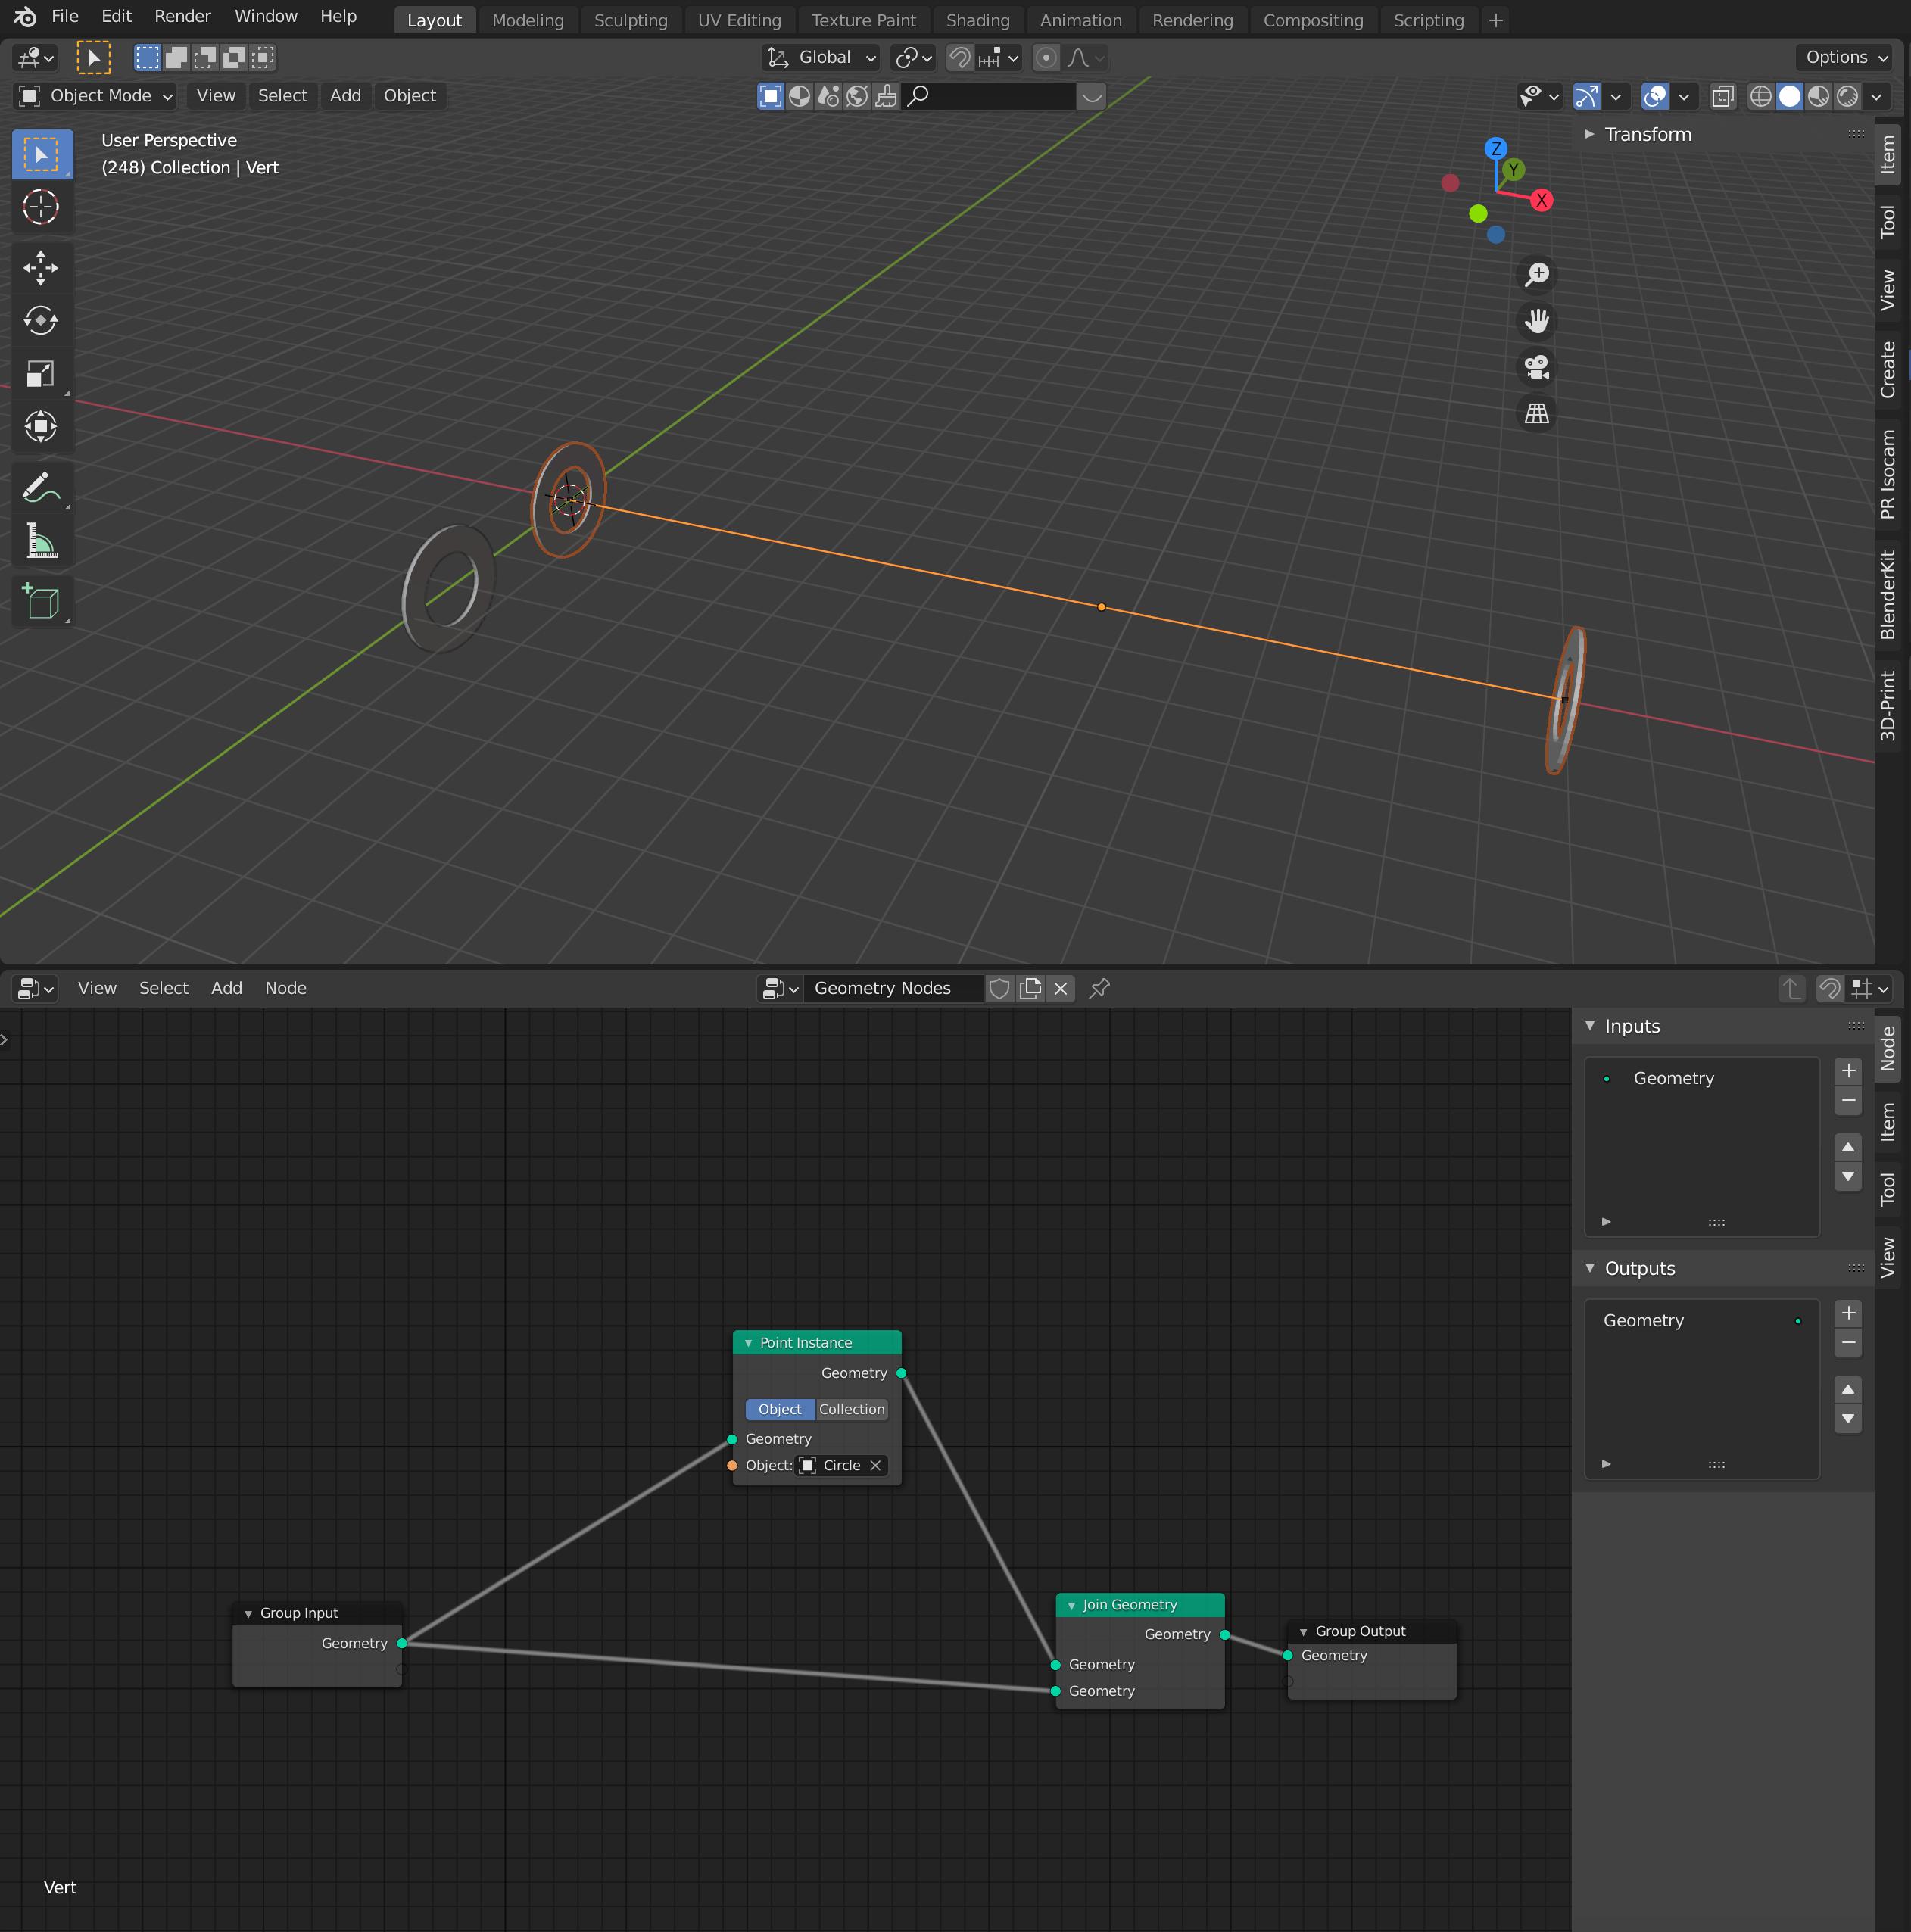Image resolution: width=1911 pixels, height=1932 pixels.
Task: Enable snapping magnet in 3D viewport header
Action: click(x=959, y=58)
